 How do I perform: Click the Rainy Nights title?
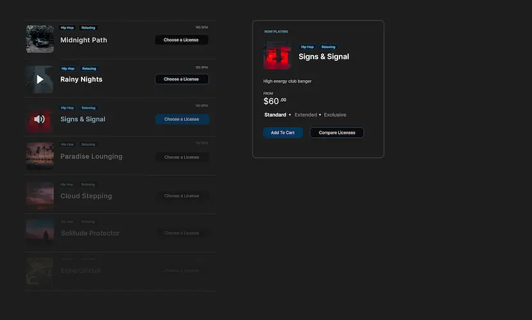[x=82, y=79]
